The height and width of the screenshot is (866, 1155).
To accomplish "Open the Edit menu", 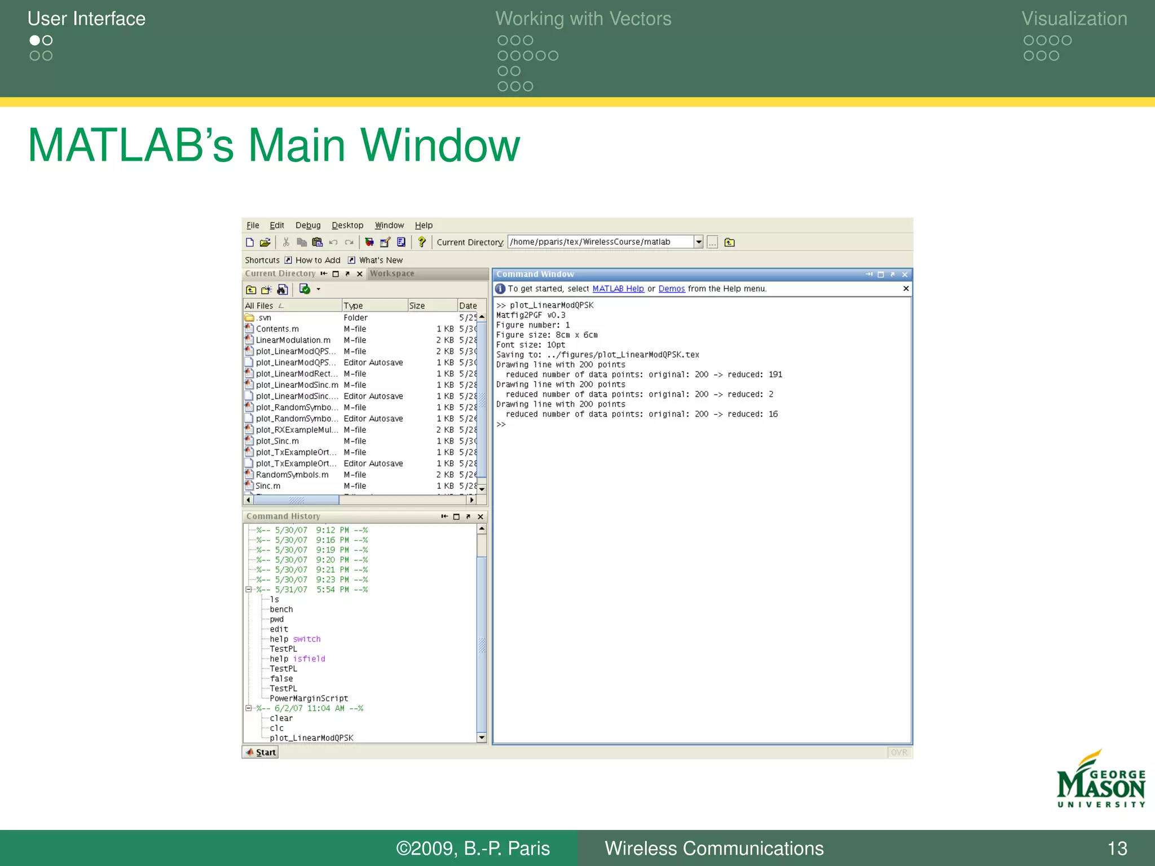I will [x=277, y=225].
